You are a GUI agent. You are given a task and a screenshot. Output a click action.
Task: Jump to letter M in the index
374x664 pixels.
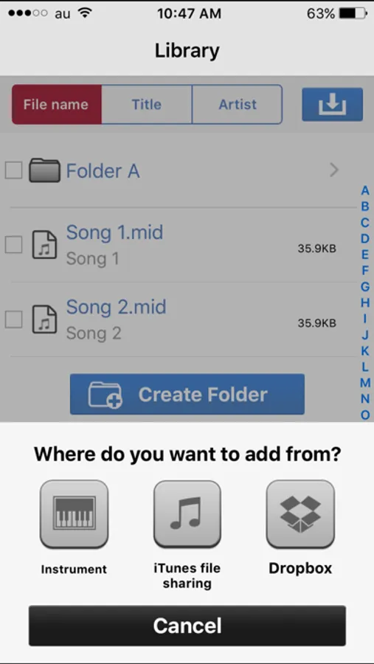pyautogui.click(x=365, y=382)
